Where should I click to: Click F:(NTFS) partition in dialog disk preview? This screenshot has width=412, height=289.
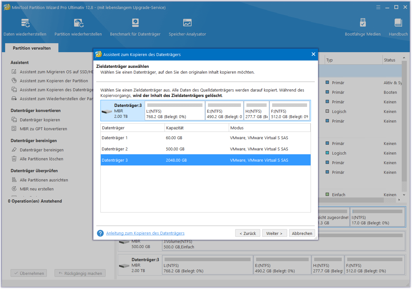tap(290, 111)
